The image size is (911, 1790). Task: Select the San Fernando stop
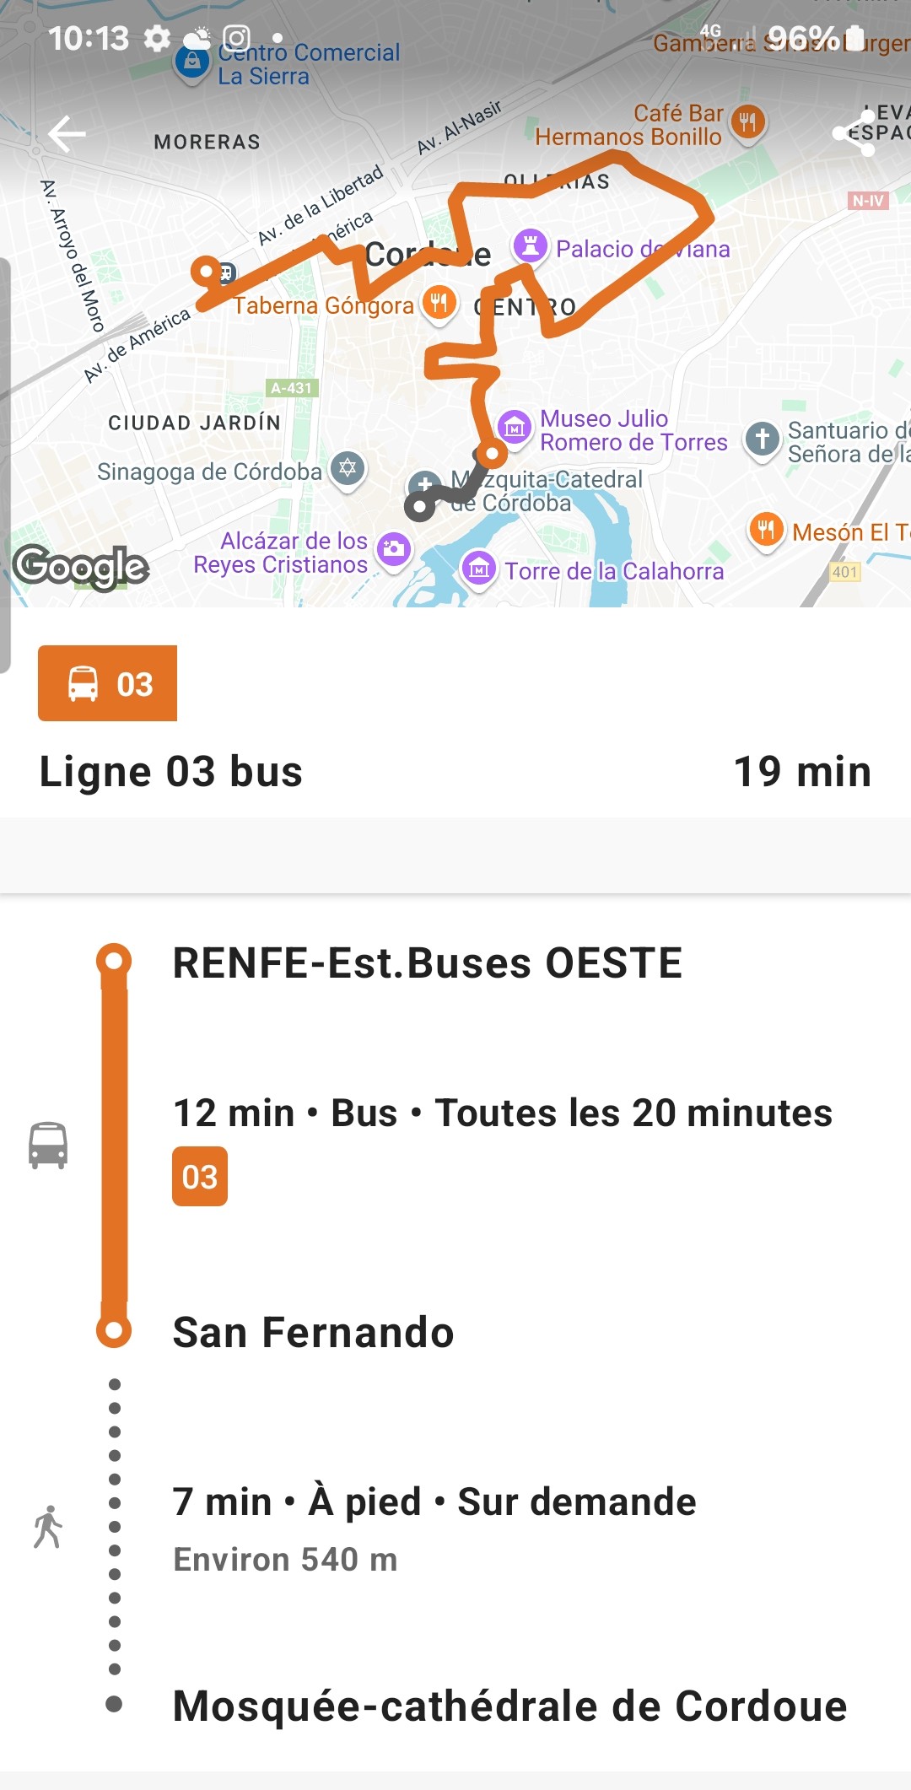click(x=313, y=1333)
